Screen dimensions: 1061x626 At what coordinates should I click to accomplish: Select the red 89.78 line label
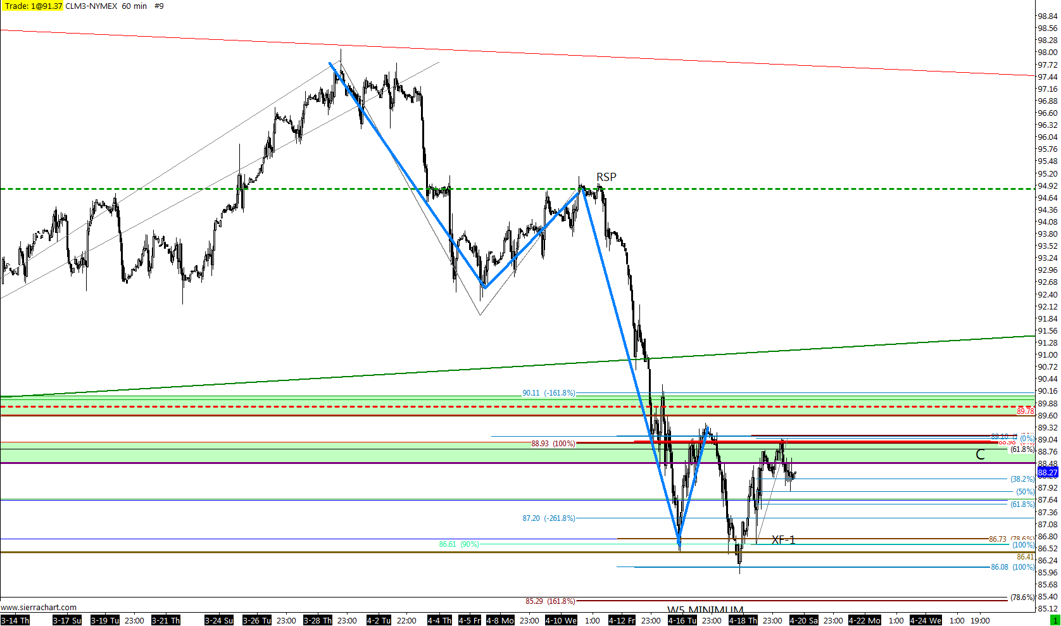[x=1025, y=411]
